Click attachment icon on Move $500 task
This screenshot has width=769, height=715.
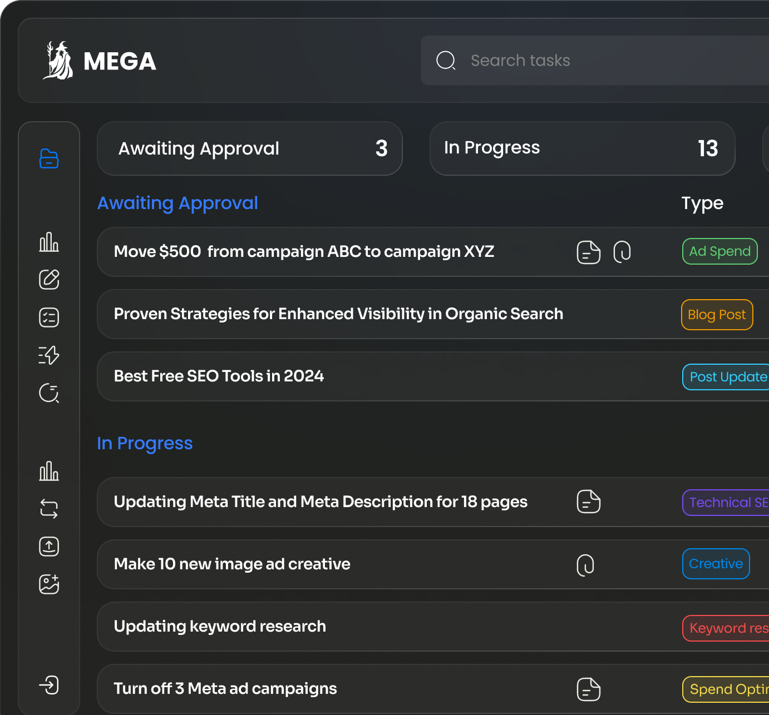(x=622, y=252)
